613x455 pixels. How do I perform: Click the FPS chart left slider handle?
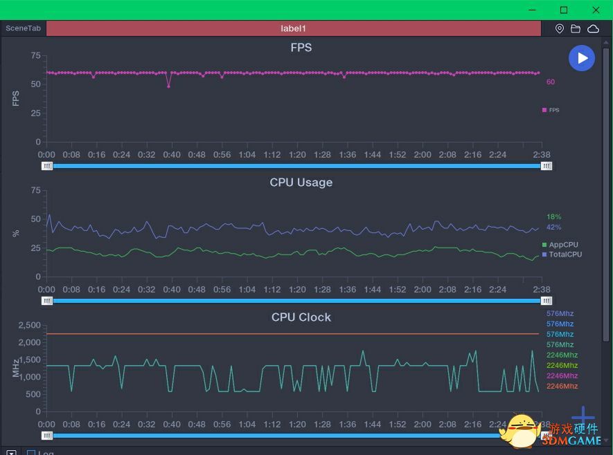[47, 166]
